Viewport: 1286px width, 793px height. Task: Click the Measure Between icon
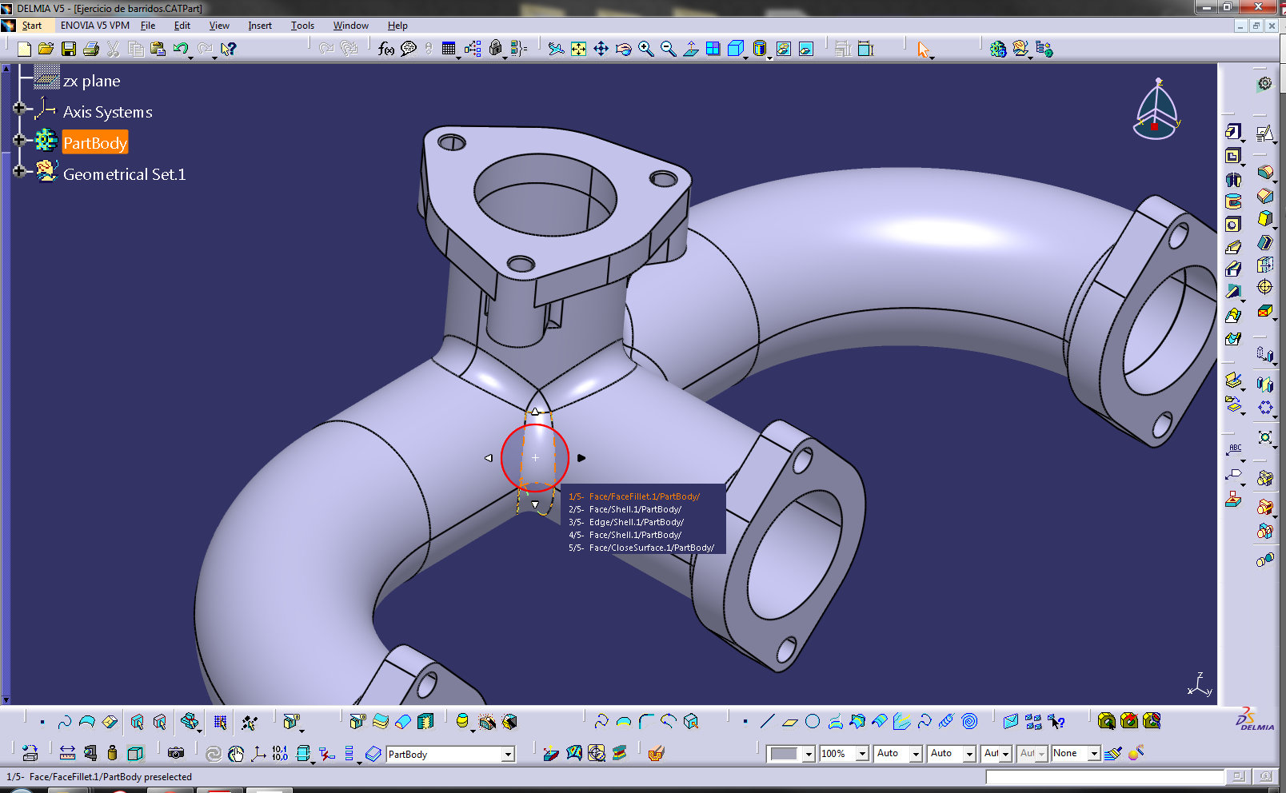pyautogui.click(x=67, y=753)
